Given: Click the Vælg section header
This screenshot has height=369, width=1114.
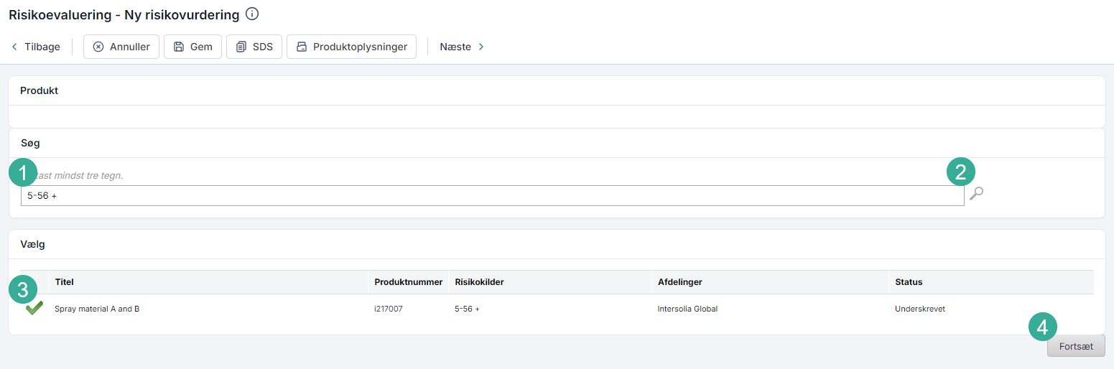Looking at the screenshot, I should click(32, 244).
